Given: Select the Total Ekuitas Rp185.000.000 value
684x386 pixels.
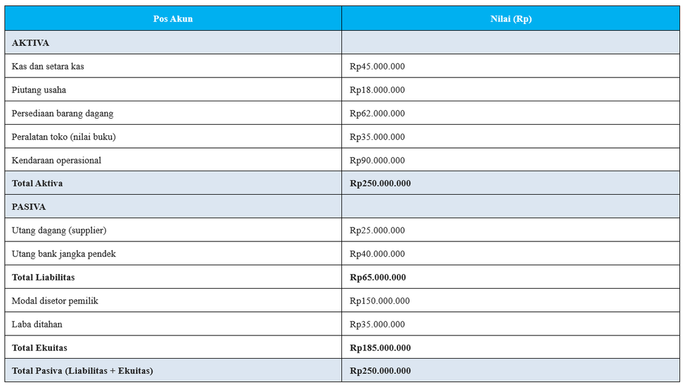Looking at the screenshot, I should coord(380,348).
